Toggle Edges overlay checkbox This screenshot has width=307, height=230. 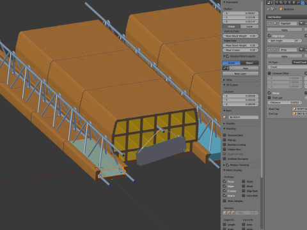224,186
